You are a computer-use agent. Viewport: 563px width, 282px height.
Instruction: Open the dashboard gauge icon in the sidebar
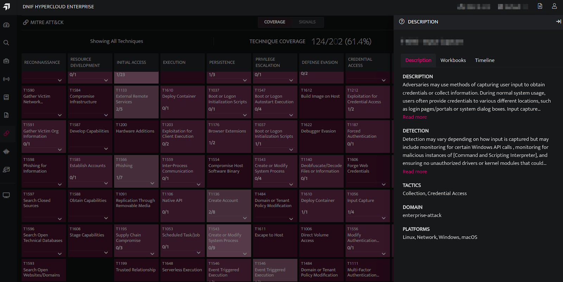click(6, 25)
